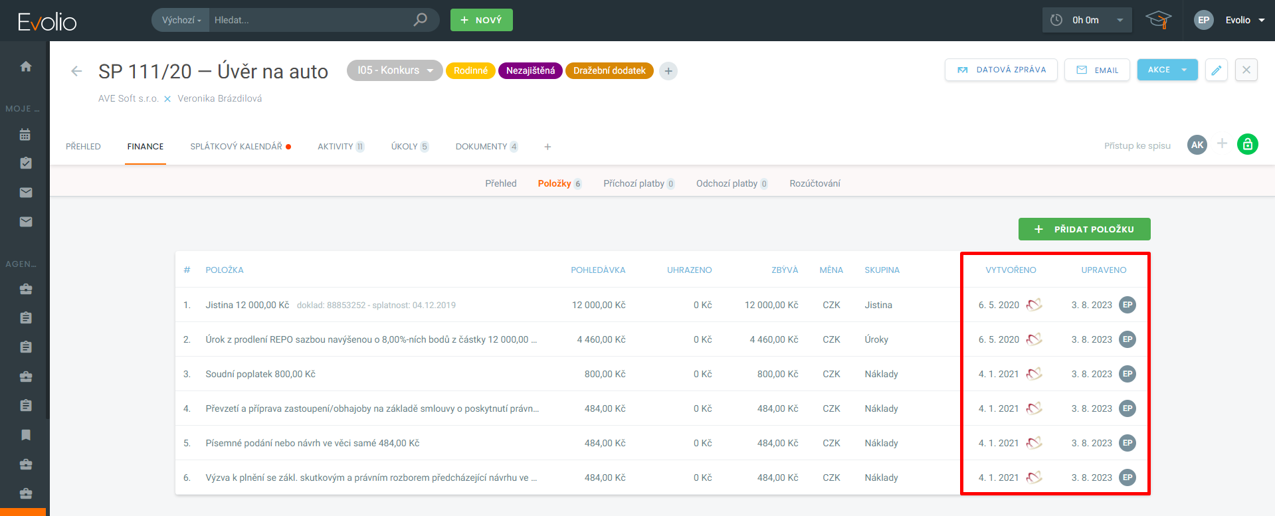The width and height of the screenshot is (1275, 516).
Task: Click the home icon in the sidebar
Action: [26, 66]
